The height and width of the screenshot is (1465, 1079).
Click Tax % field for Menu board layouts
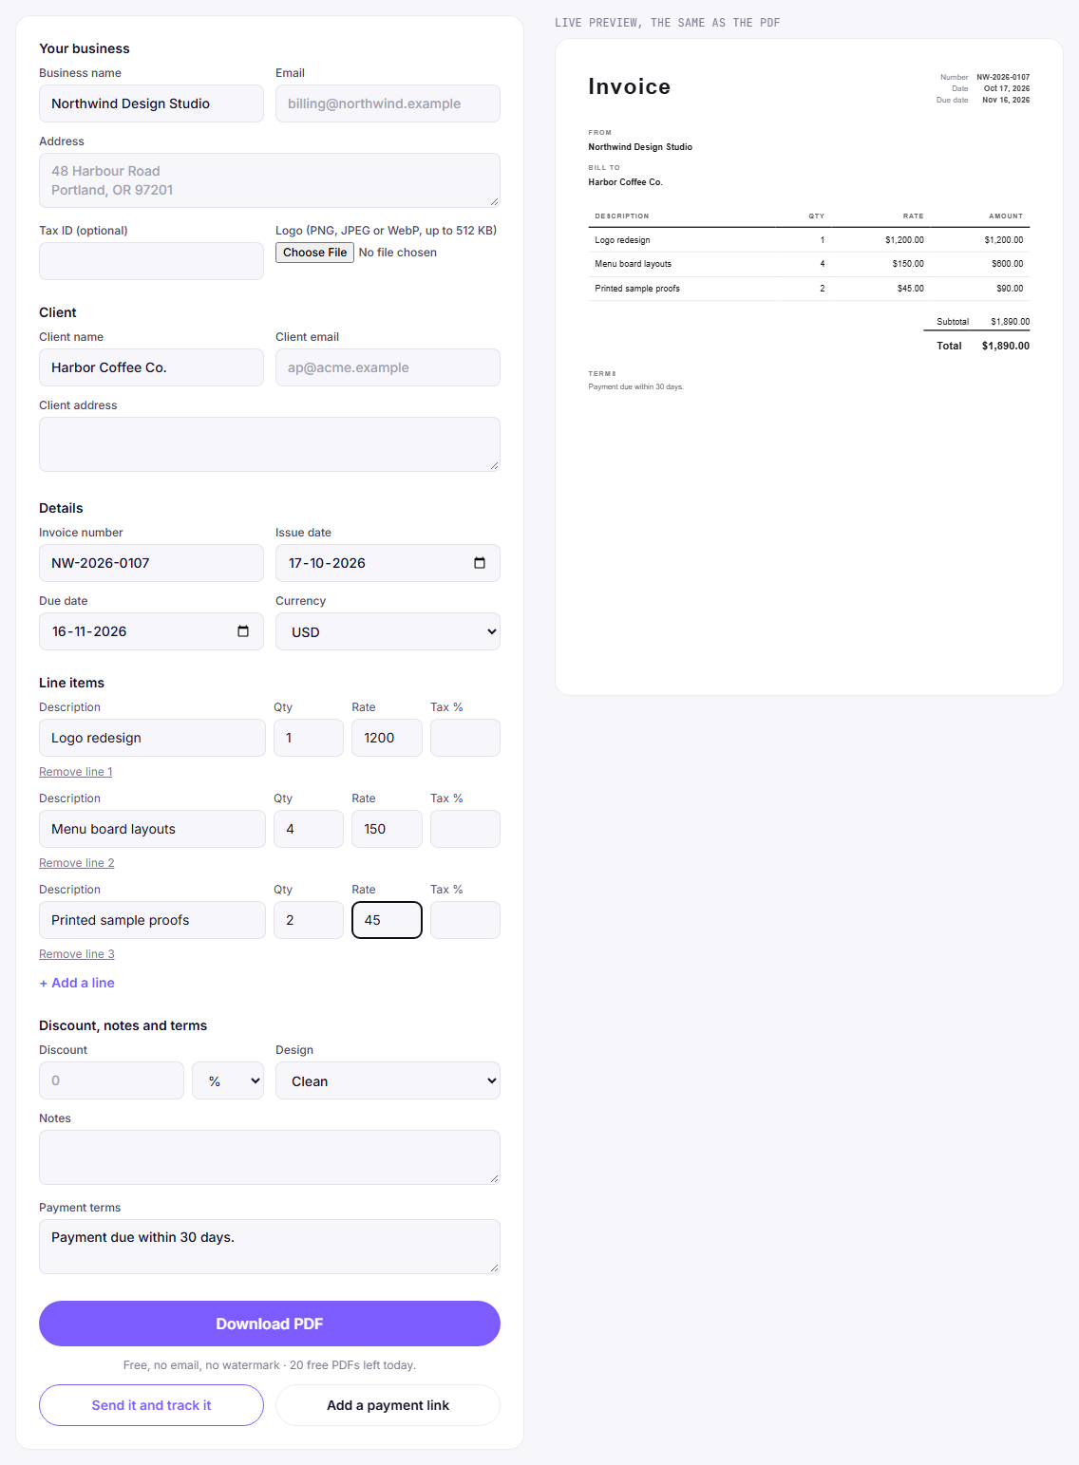point(465,829)
